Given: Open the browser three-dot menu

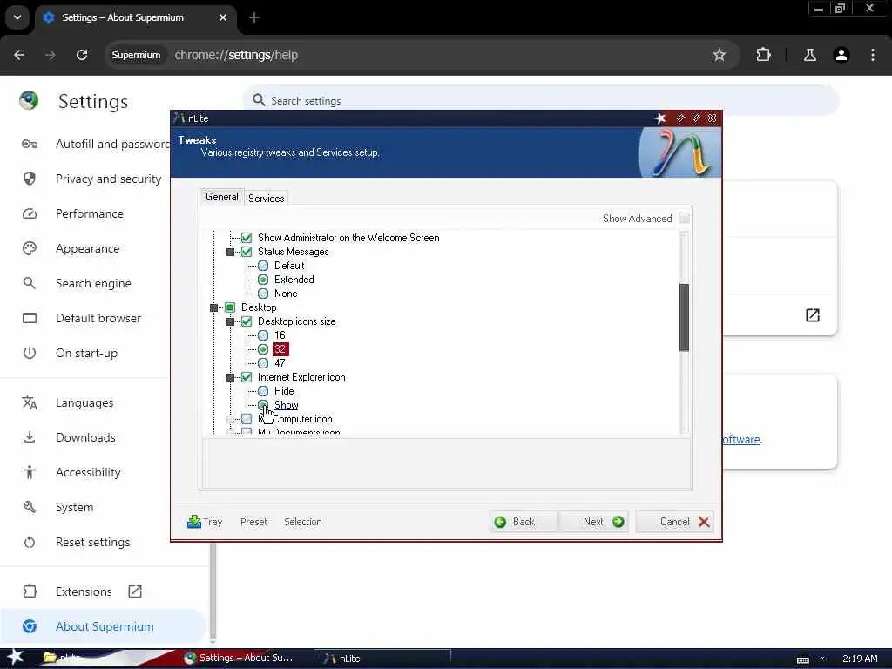Looking at the screenshot, I should [873, 55].
